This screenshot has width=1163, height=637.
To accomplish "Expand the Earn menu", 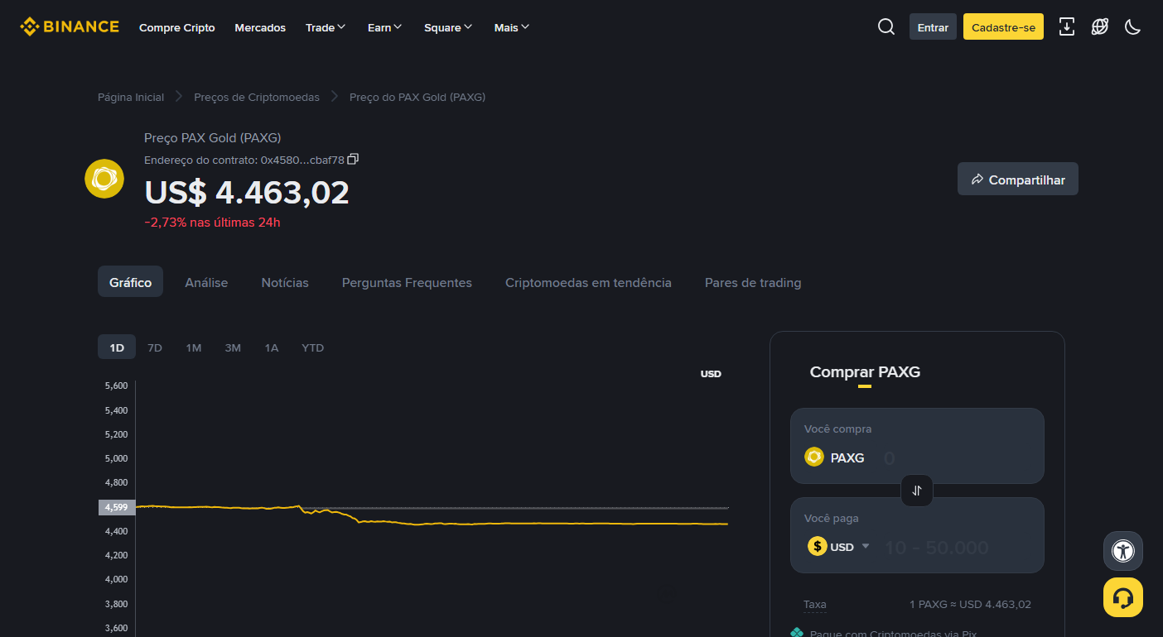I will click(x=384, y=27).
